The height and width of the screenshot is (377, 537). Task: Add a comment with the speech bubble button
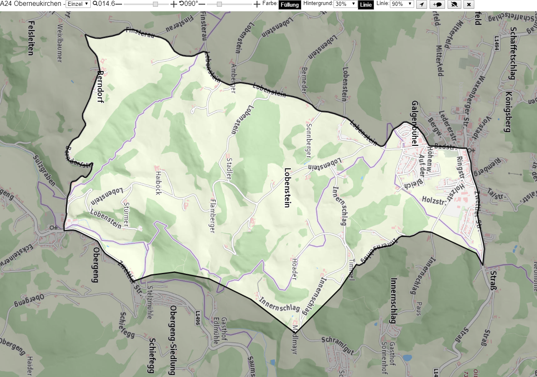pyautogui.click(x=437, y=5)
